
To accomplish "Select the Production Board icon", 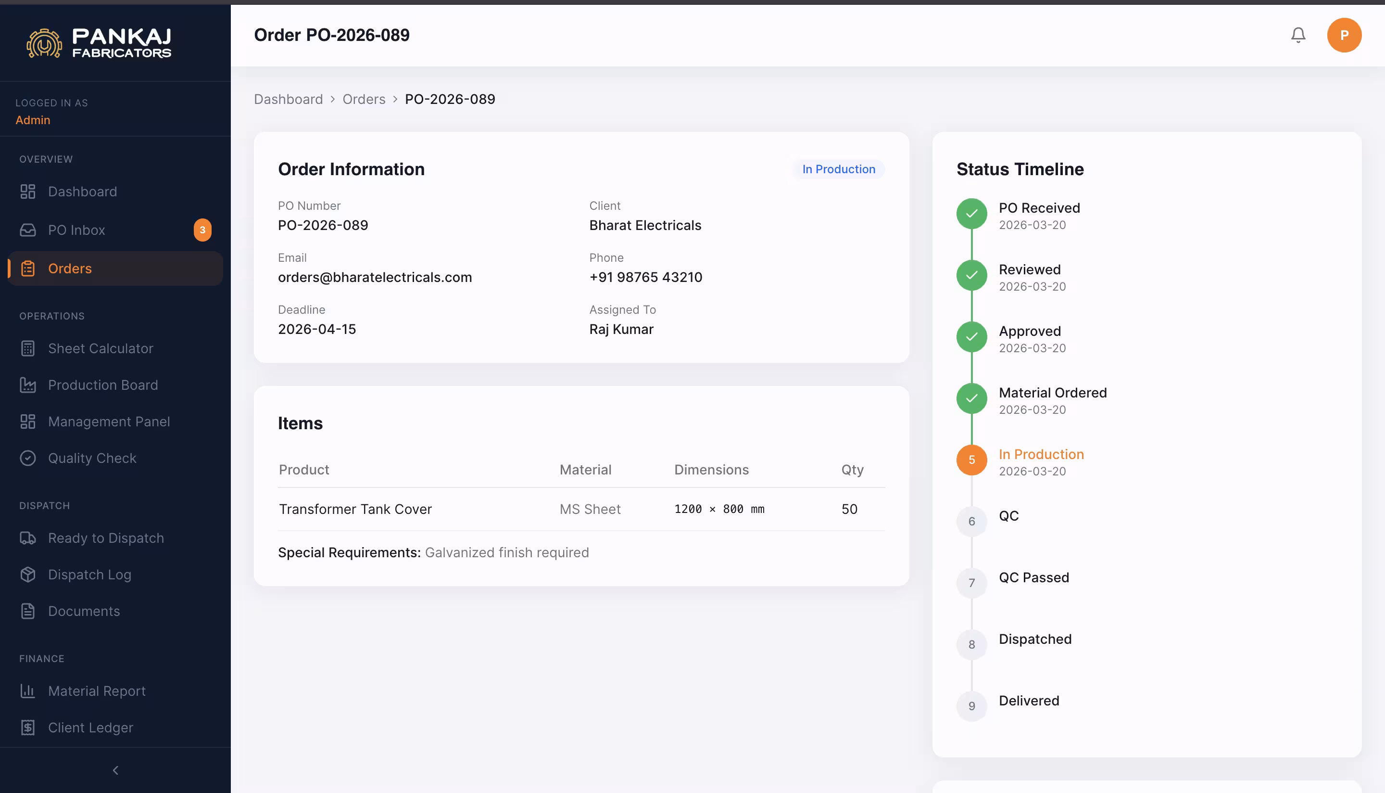I will pos(28,384).
